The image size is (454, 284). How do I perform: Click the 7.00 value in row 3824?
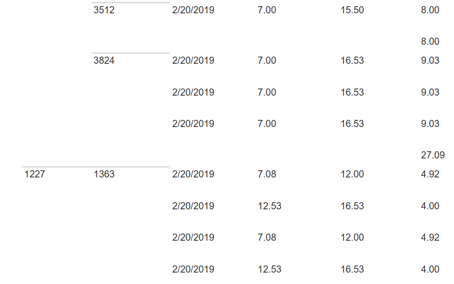tap(267, 60)
